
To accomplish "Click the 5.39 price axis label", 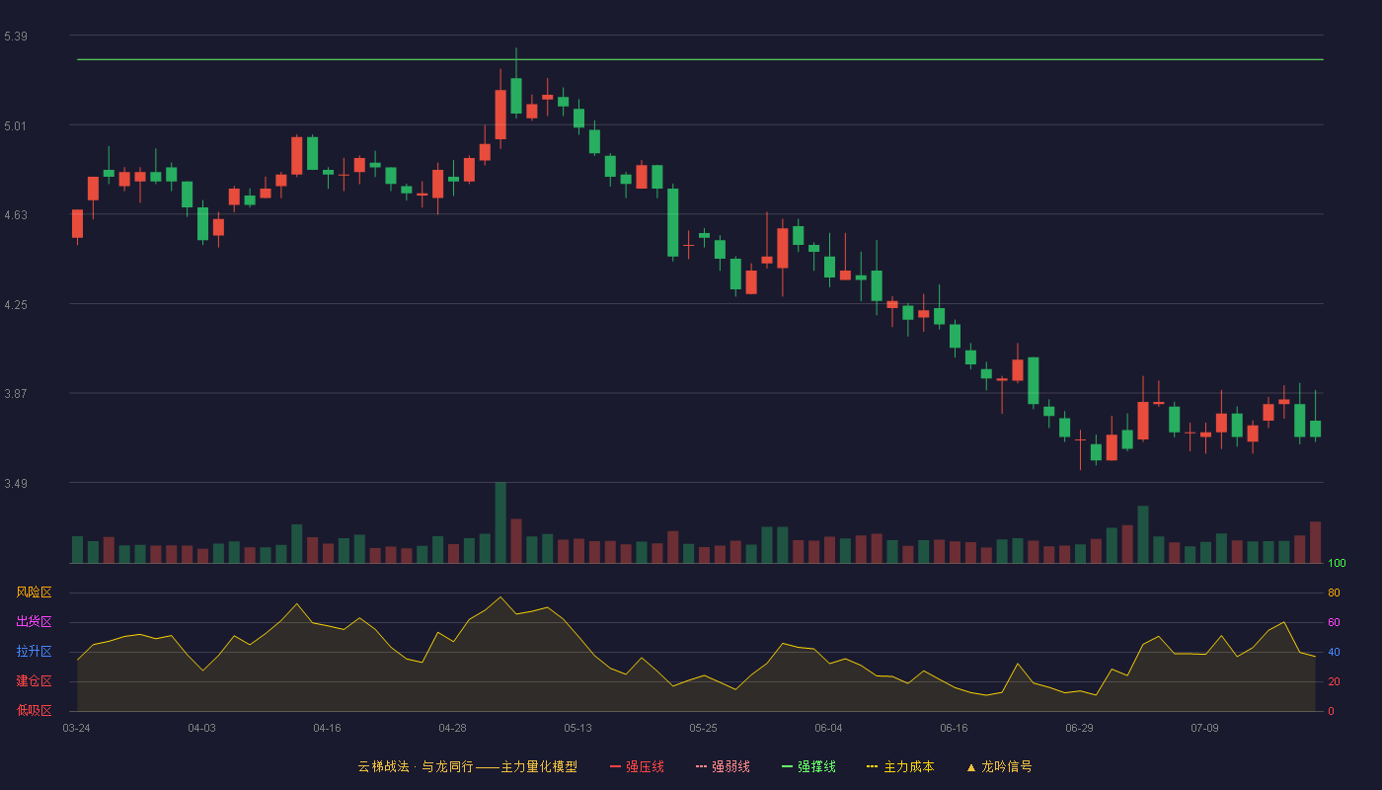I will [15, 37].
